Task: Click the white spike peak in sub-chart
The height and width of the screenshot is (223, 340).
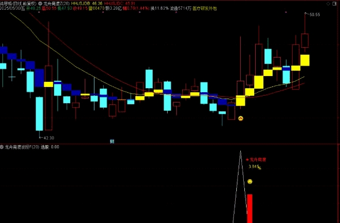Action: coord(240,152)
